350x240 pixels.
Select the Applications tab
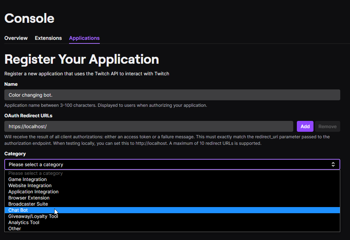84,38
